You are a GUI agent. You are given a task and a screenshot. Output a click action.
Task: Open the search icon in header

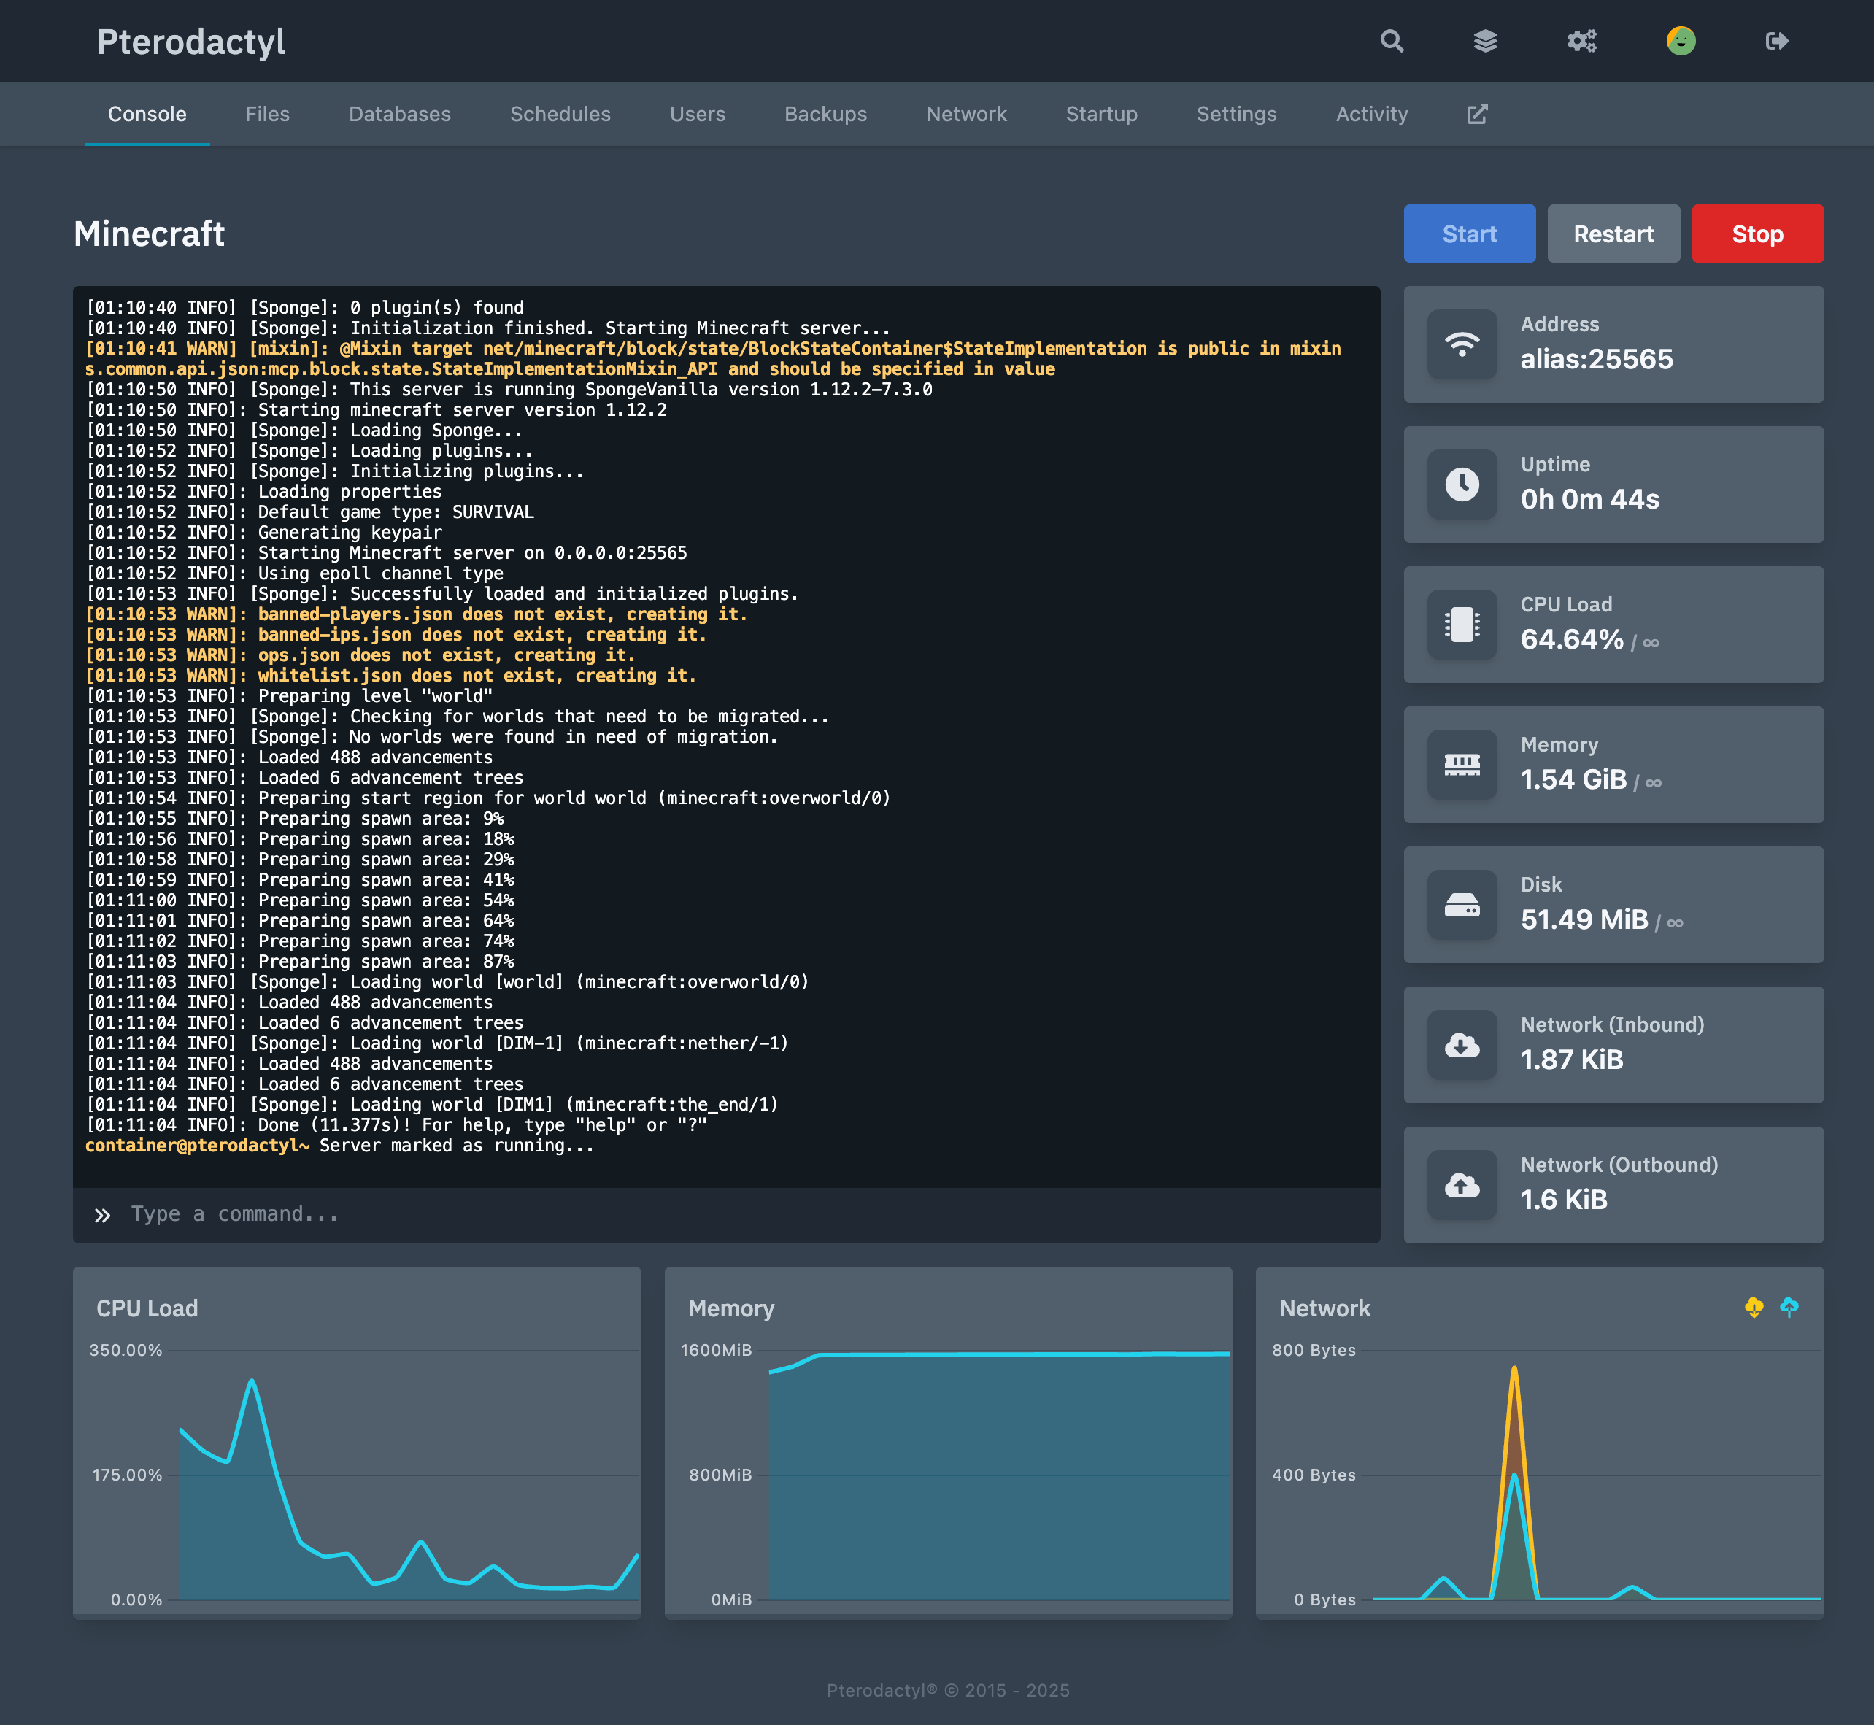[x=1392, y=41]
